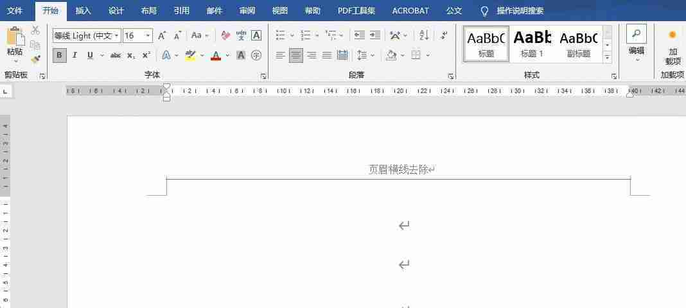
Task: Clear all formatting with the eraser icon
Action: click(225, 35)
